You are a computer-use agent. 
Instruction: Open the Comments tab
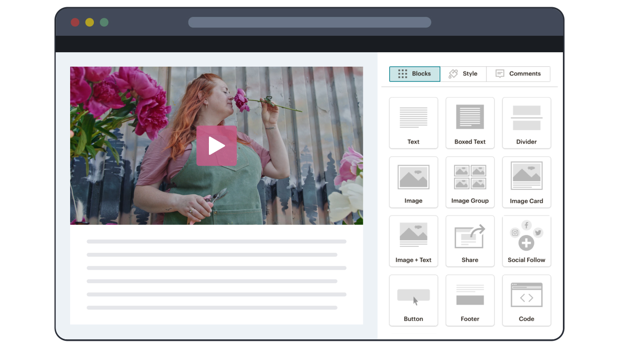(518, 73)
